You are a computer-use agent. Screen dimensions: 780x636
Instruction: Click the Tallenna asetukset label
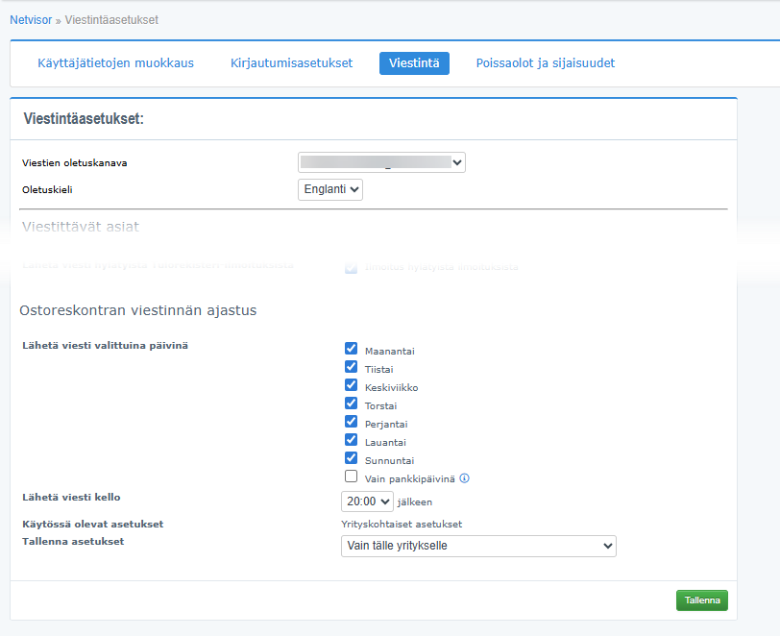click(73, 542)
